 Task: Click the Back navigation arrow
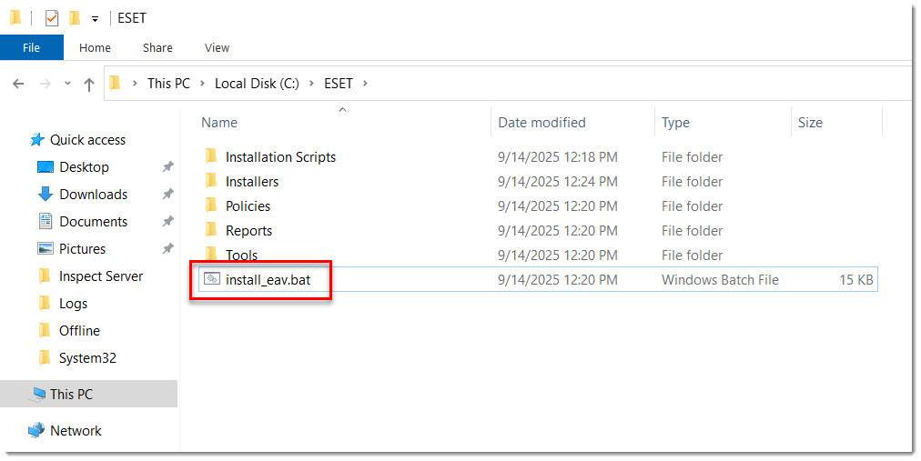coord(18,84)
